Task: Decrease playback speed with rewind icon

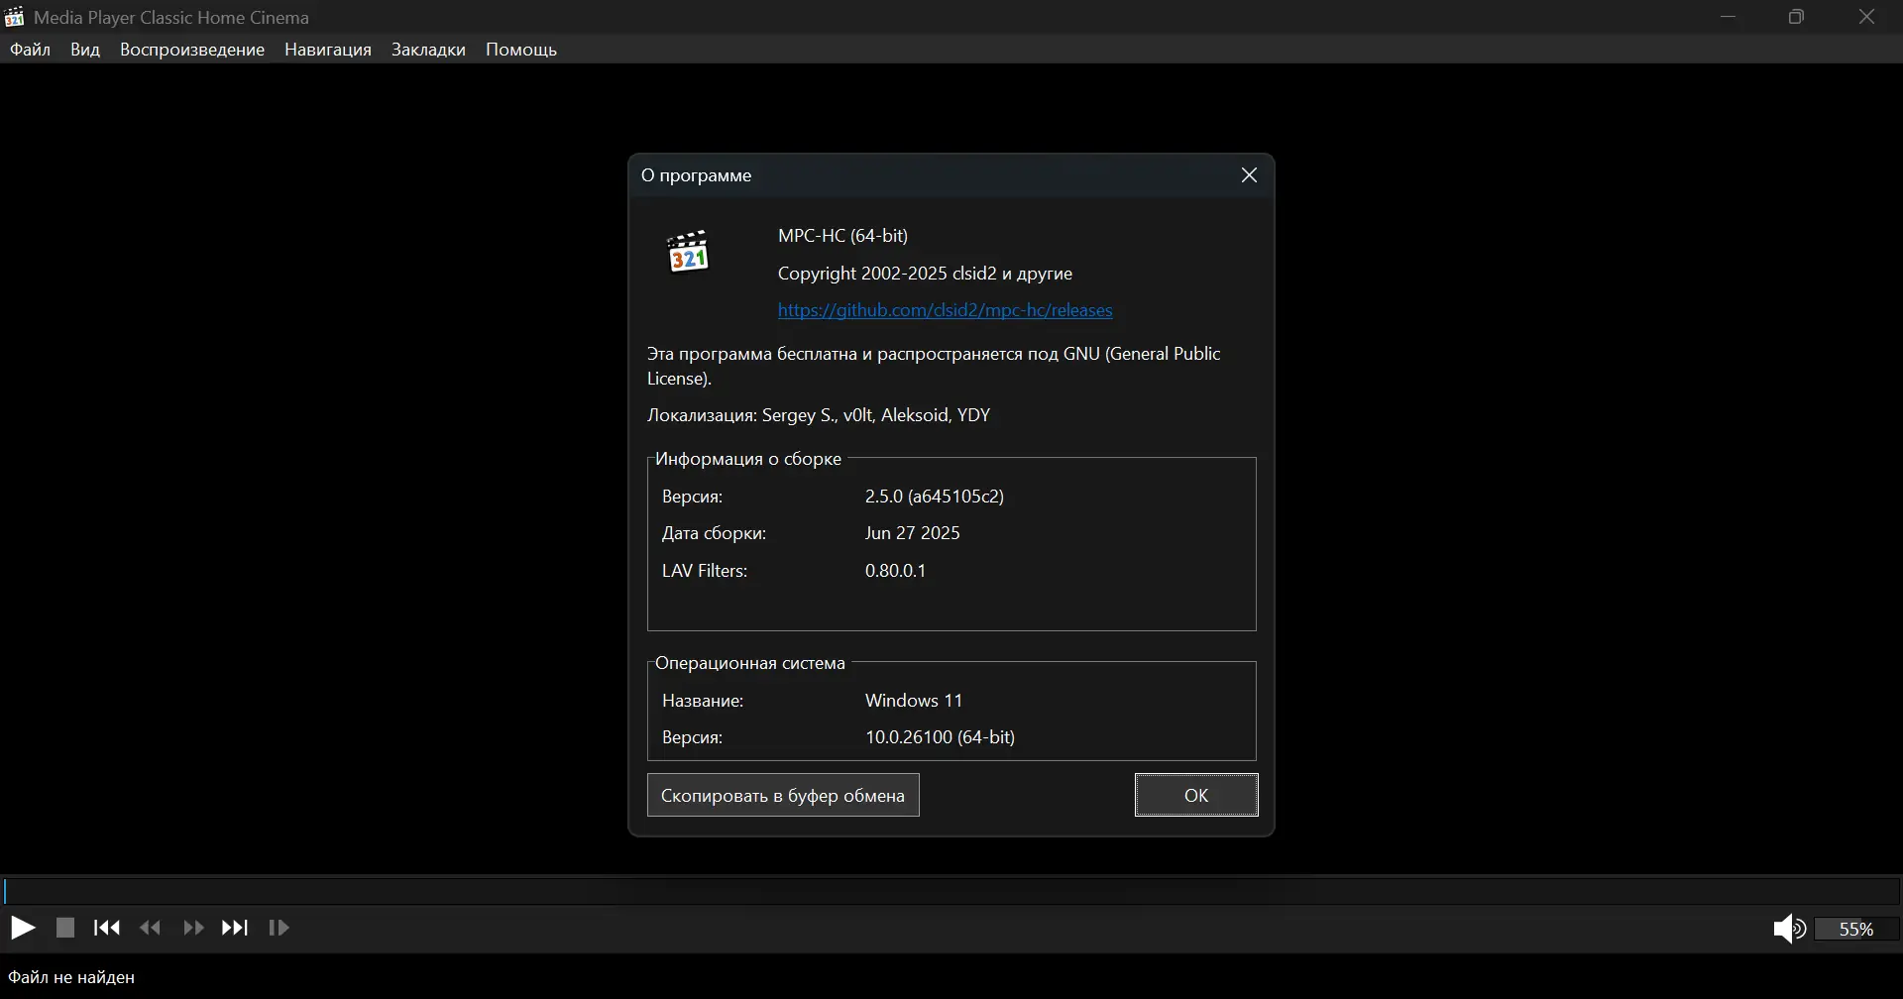Action: coord(151,929)
